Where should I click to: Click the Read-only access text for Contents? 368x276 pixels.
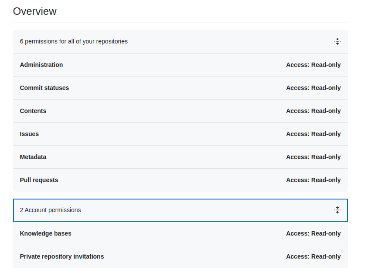(x=313, y=111)
